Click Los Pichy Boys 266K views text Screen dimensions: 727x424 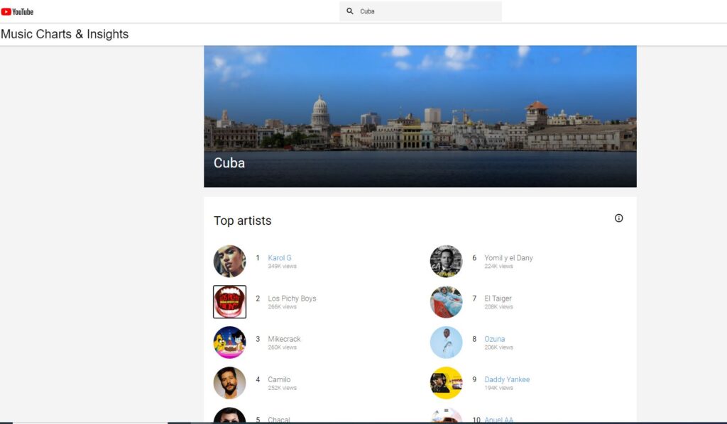coord(282,307)
